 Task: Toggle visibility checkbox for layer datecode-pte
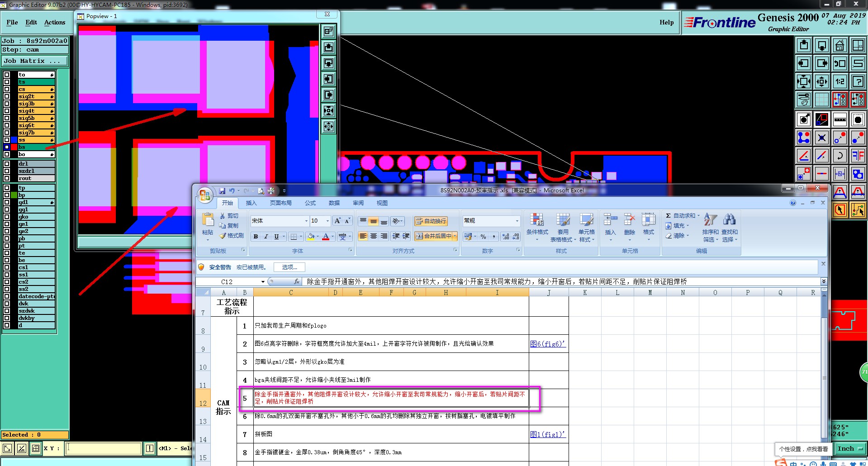7,296
